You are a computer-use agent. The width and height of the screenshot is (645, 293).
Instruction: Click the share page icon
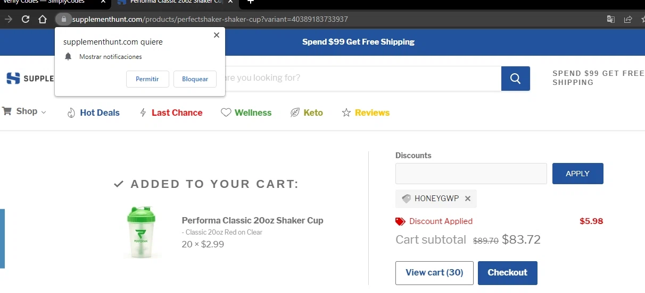point(628,19)
